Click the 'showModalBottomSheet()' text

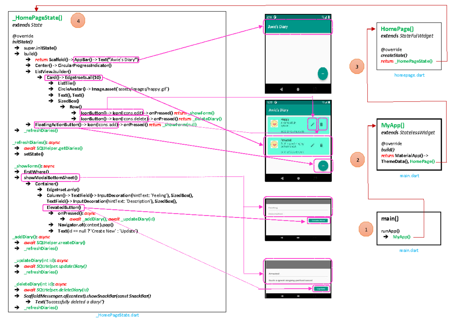(x=50, y=177)
